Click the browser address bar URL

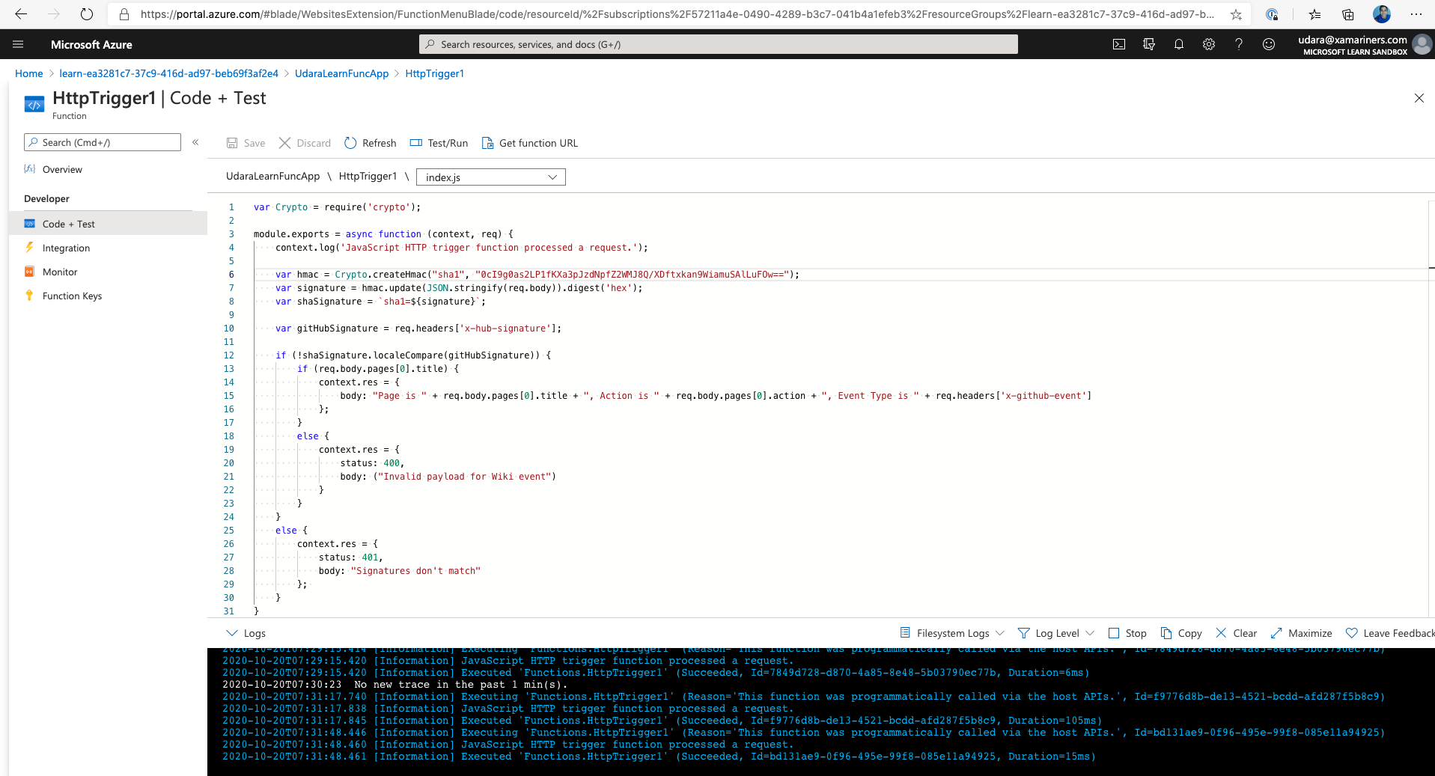click(677, 14)
